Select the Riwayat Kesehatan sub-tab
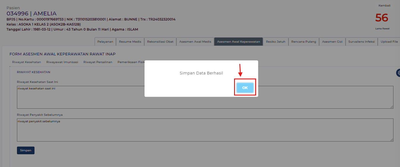This screenshot has height=167, width=400. pos(26,62)
